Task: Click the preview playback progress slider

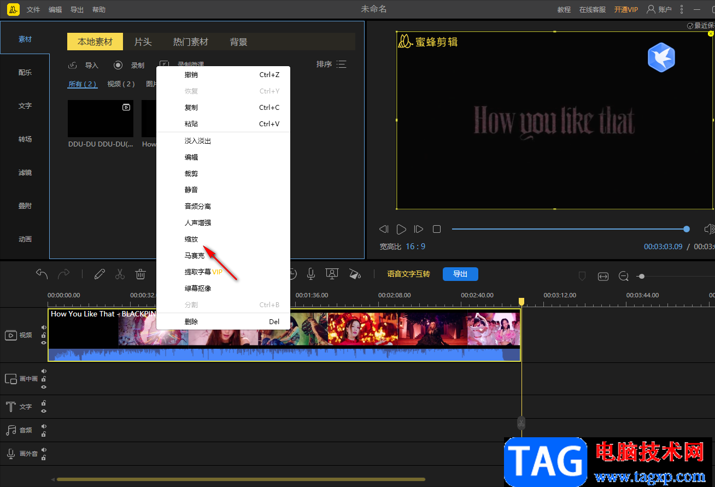Action: coord(570,229)
